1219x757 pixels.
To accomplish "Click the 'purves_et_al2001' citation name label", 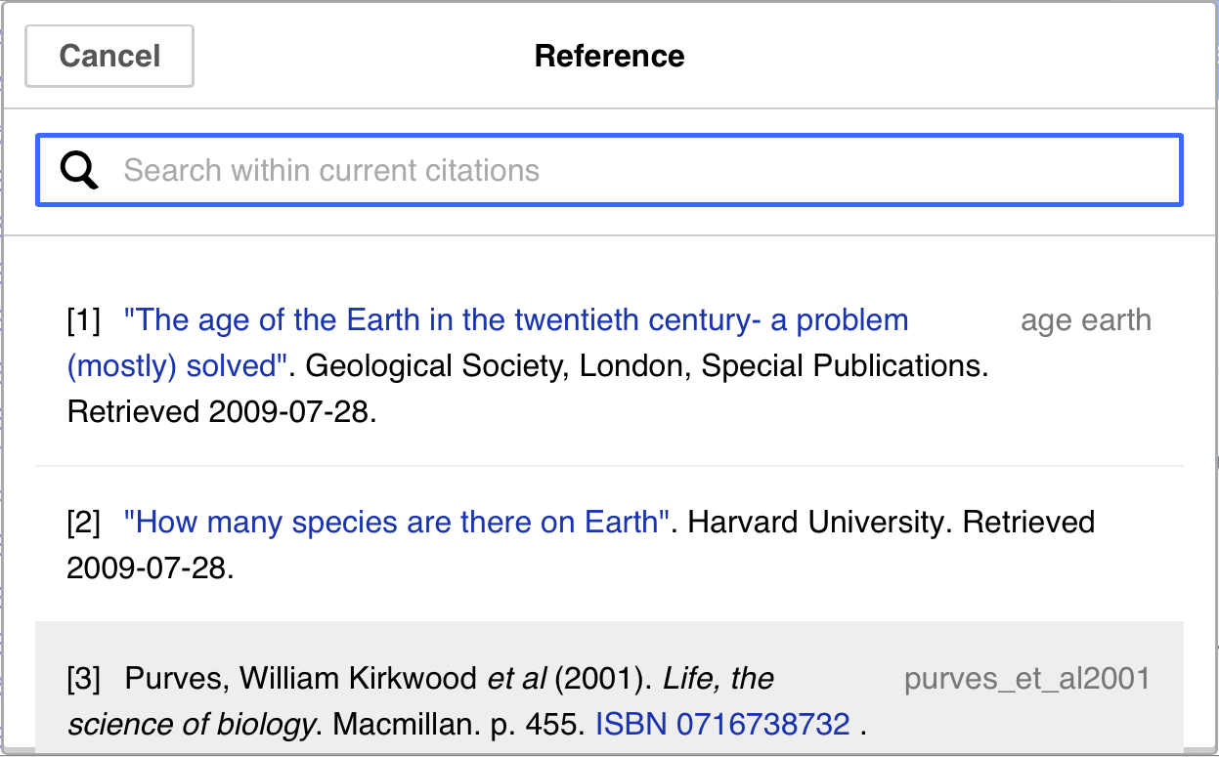I will coord(1026,678).
